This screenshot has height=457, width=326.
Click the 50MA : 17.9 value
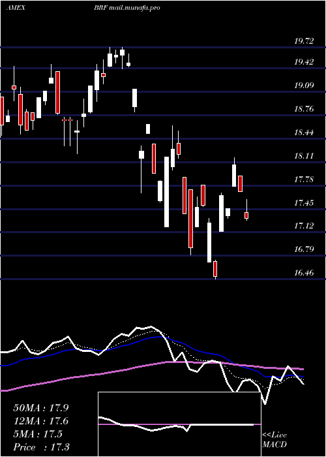(x=41, y=408)
